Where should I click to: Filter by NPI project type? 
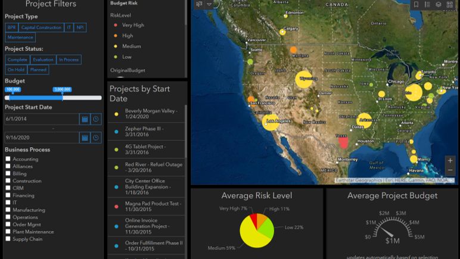click(80, 27)
